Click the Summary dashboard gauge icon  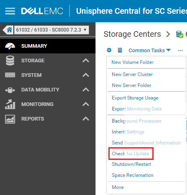click(10, 46)
